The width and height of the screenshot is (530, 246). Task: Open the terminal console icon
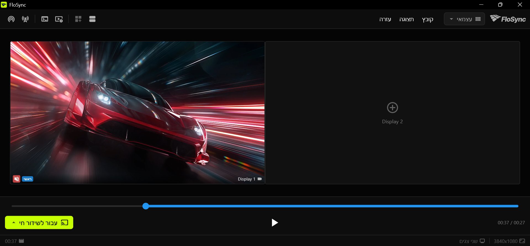(x=45, y=19)
